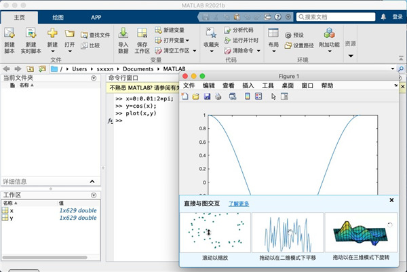Click the workspace horizontal scrollbar
The image size is (407, 272).
(45, 258)
